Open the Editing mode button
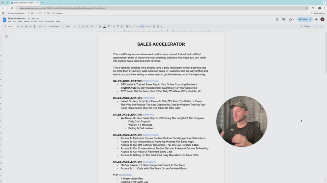 [x=308, y=26]
